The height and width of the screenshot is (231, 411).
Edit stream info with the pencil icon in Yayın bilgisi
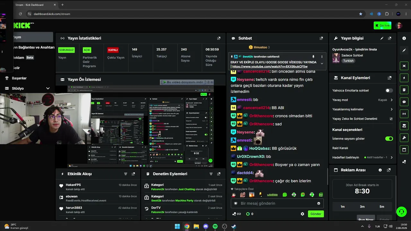382,38
